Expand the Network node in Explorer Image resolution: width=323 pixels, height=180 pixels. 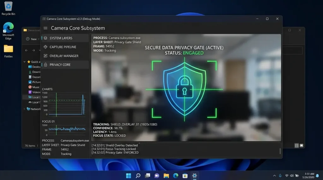(24, 109)
